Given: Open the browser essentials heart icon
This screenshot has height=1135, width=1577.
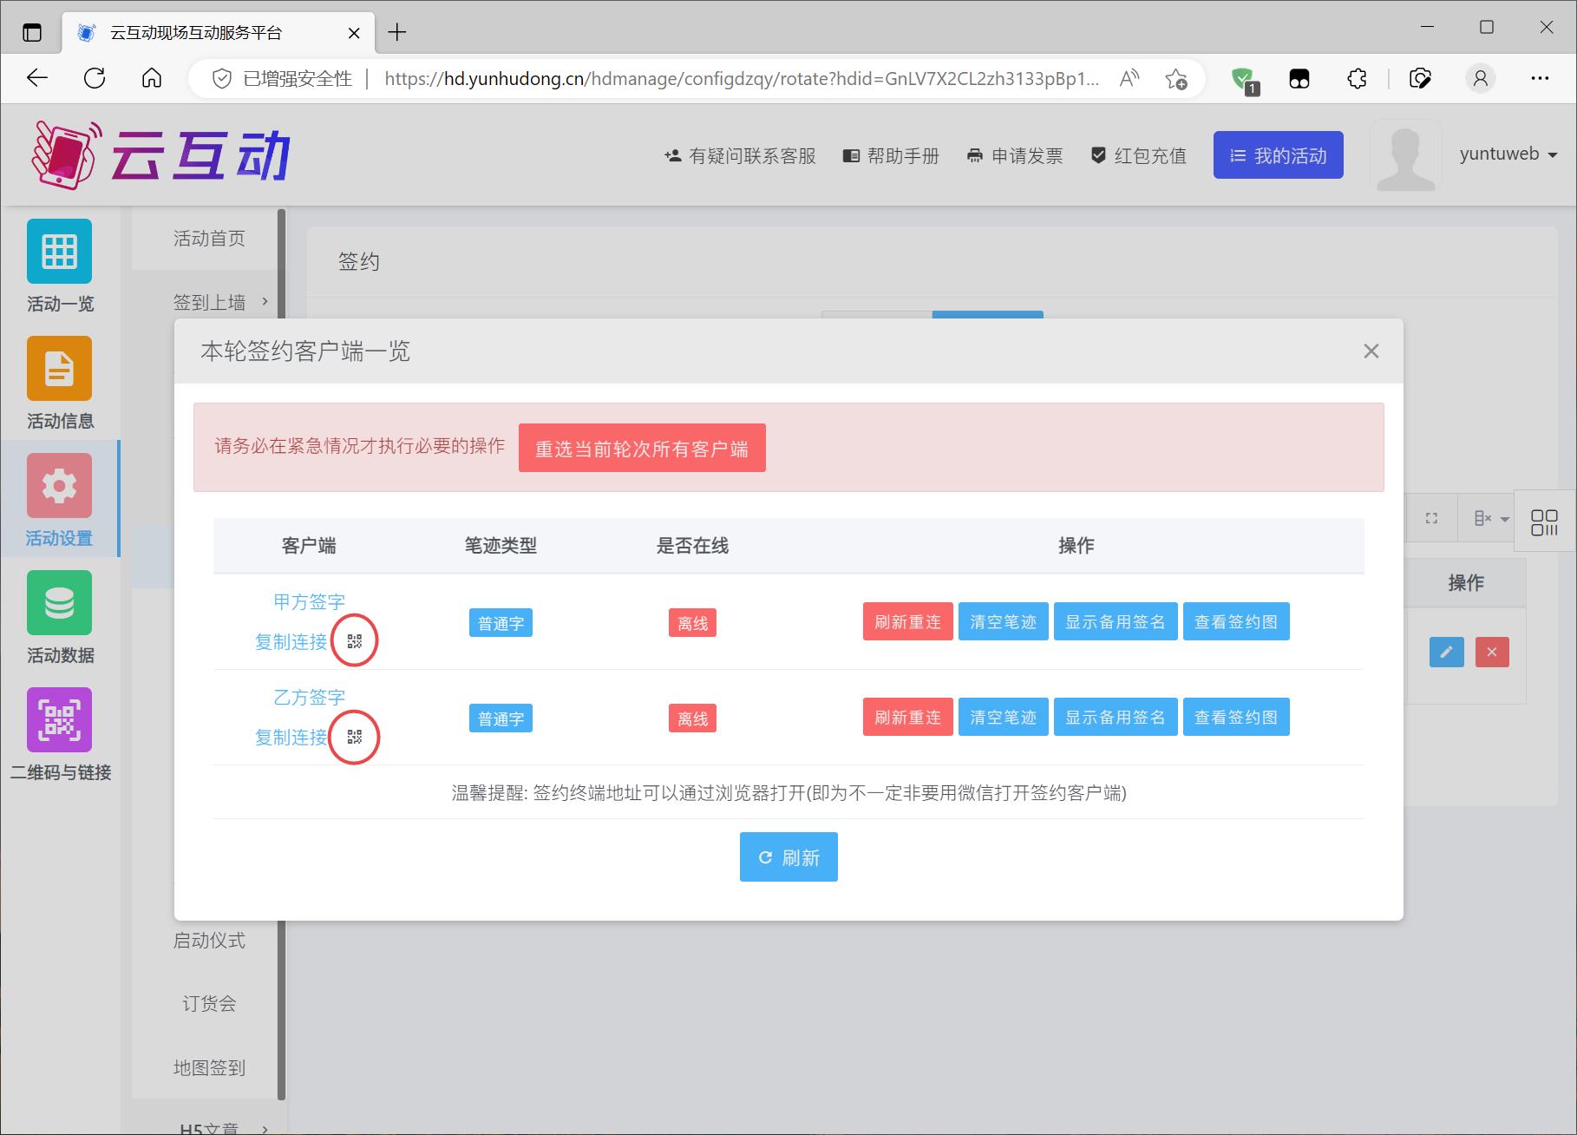Looking at the screenshot, I should (x=1420, y=79).
